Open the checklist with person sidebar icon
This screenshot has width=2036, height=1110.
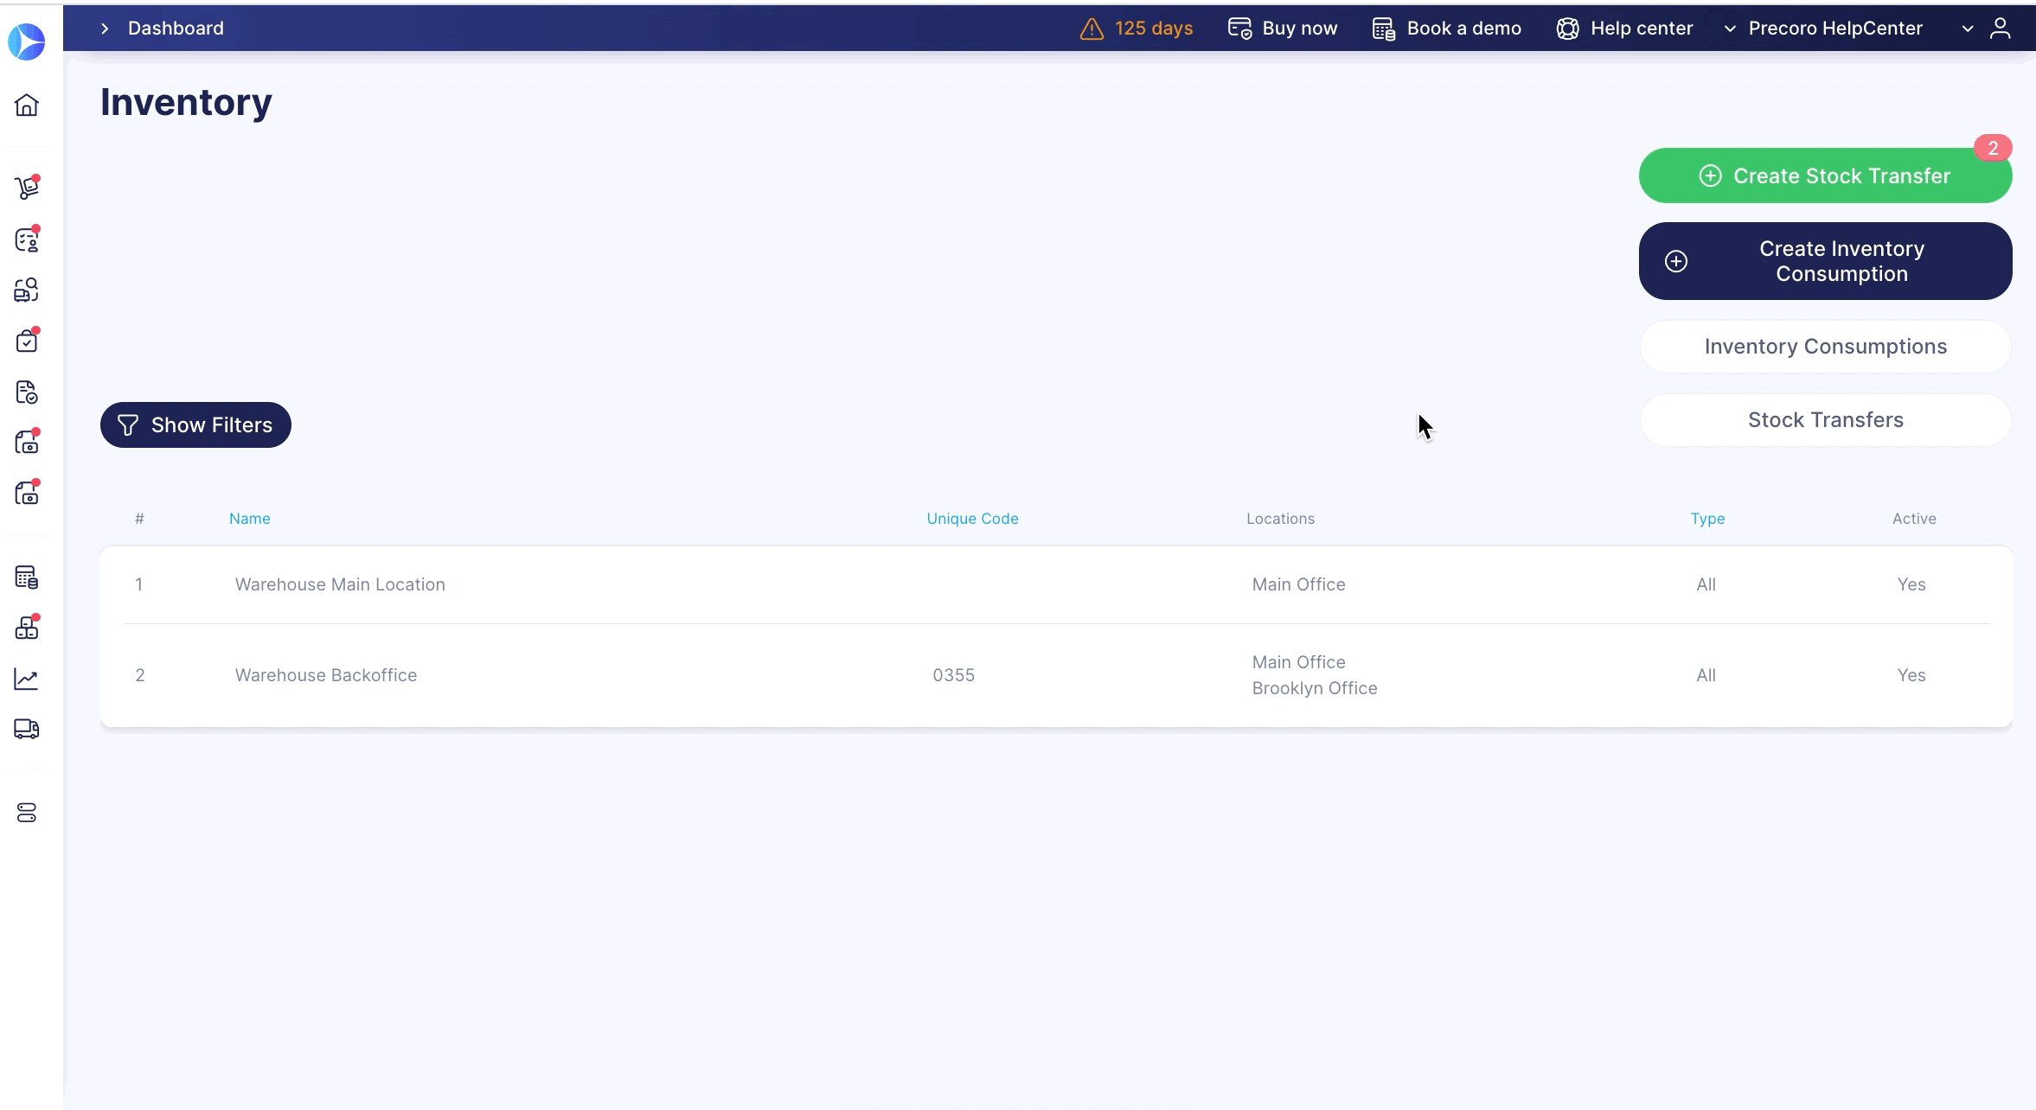[27, 239]
